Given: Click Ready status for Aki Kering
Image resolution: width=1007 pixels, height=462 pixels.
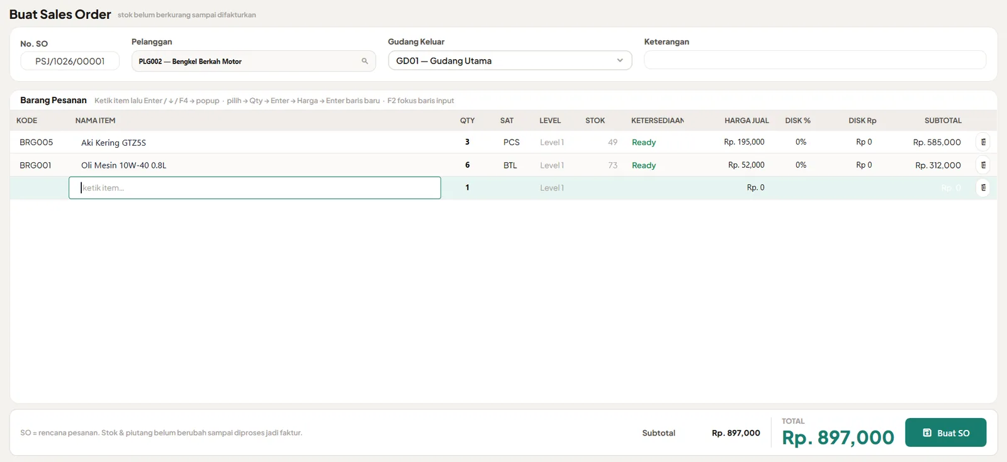Looking at the screenshot, I should [x=644, y=143].
